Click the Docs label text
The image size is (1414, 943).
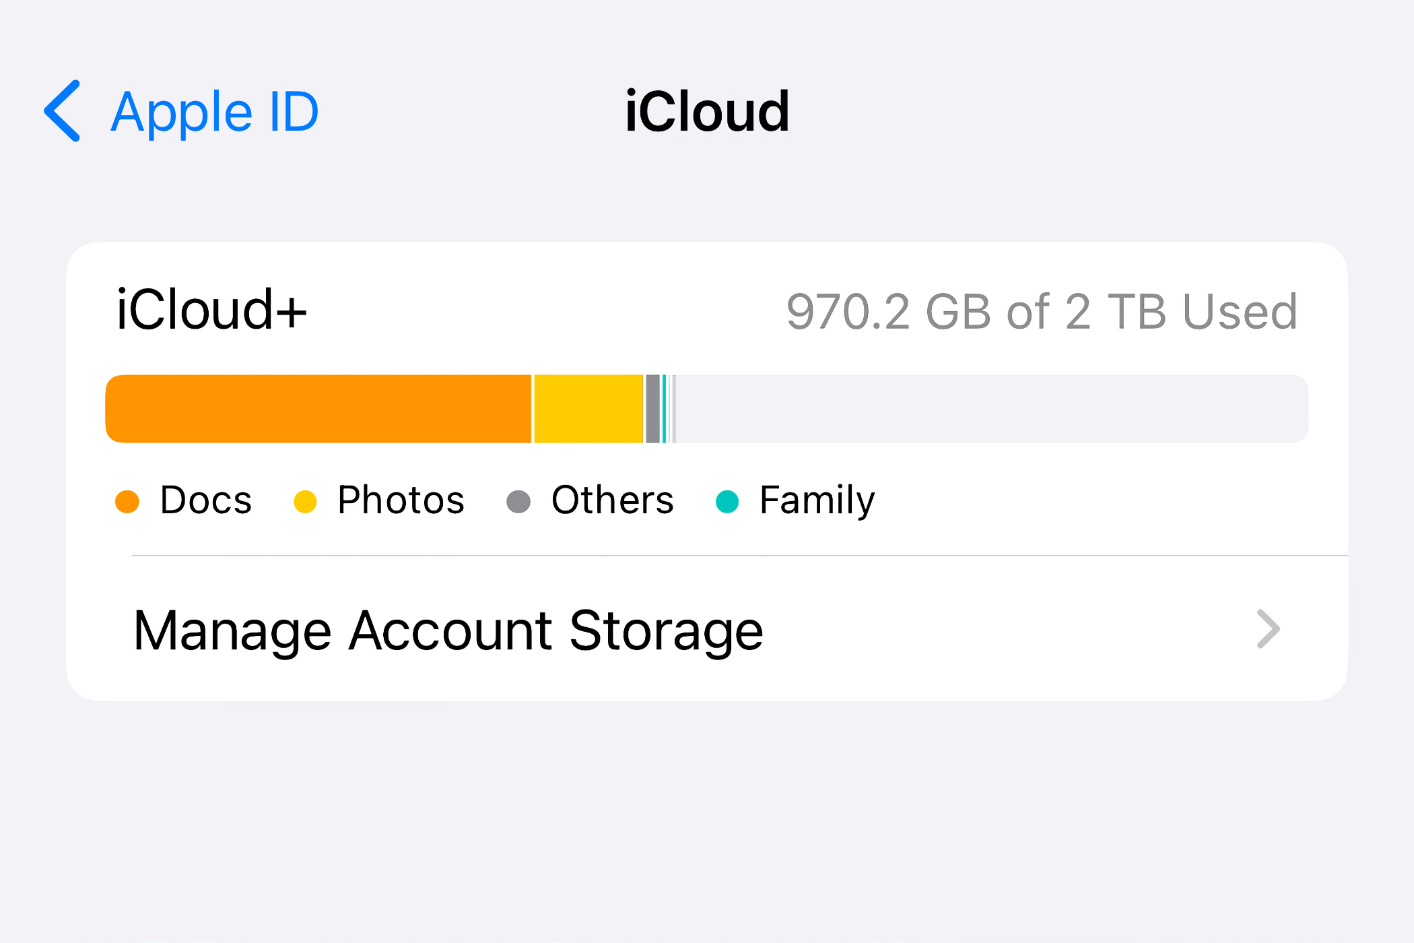coord(205,500)
